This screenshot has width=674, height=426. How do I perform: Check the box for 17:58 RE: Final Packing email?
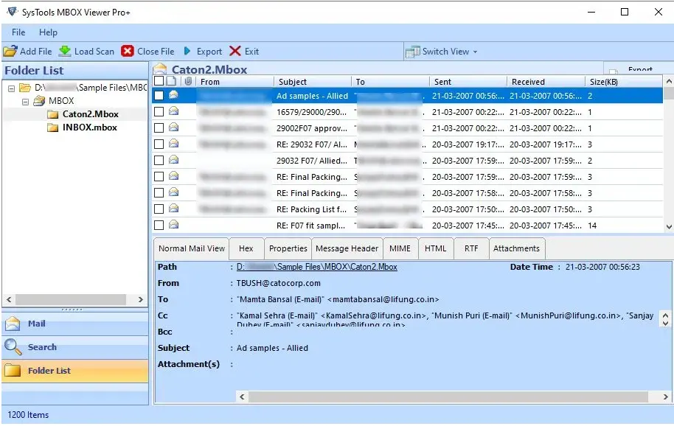click(x=159, y=193)
